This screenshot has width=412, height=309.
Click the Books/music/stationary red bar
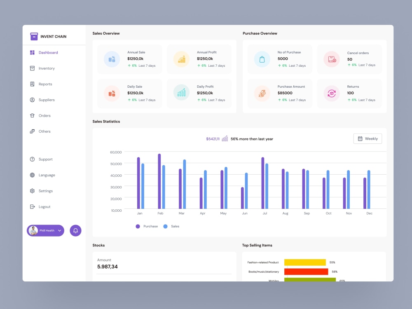tap(306, 272)
